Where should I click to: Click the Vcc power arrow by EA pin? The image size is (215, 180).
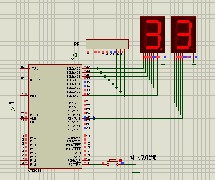[13, 109]
